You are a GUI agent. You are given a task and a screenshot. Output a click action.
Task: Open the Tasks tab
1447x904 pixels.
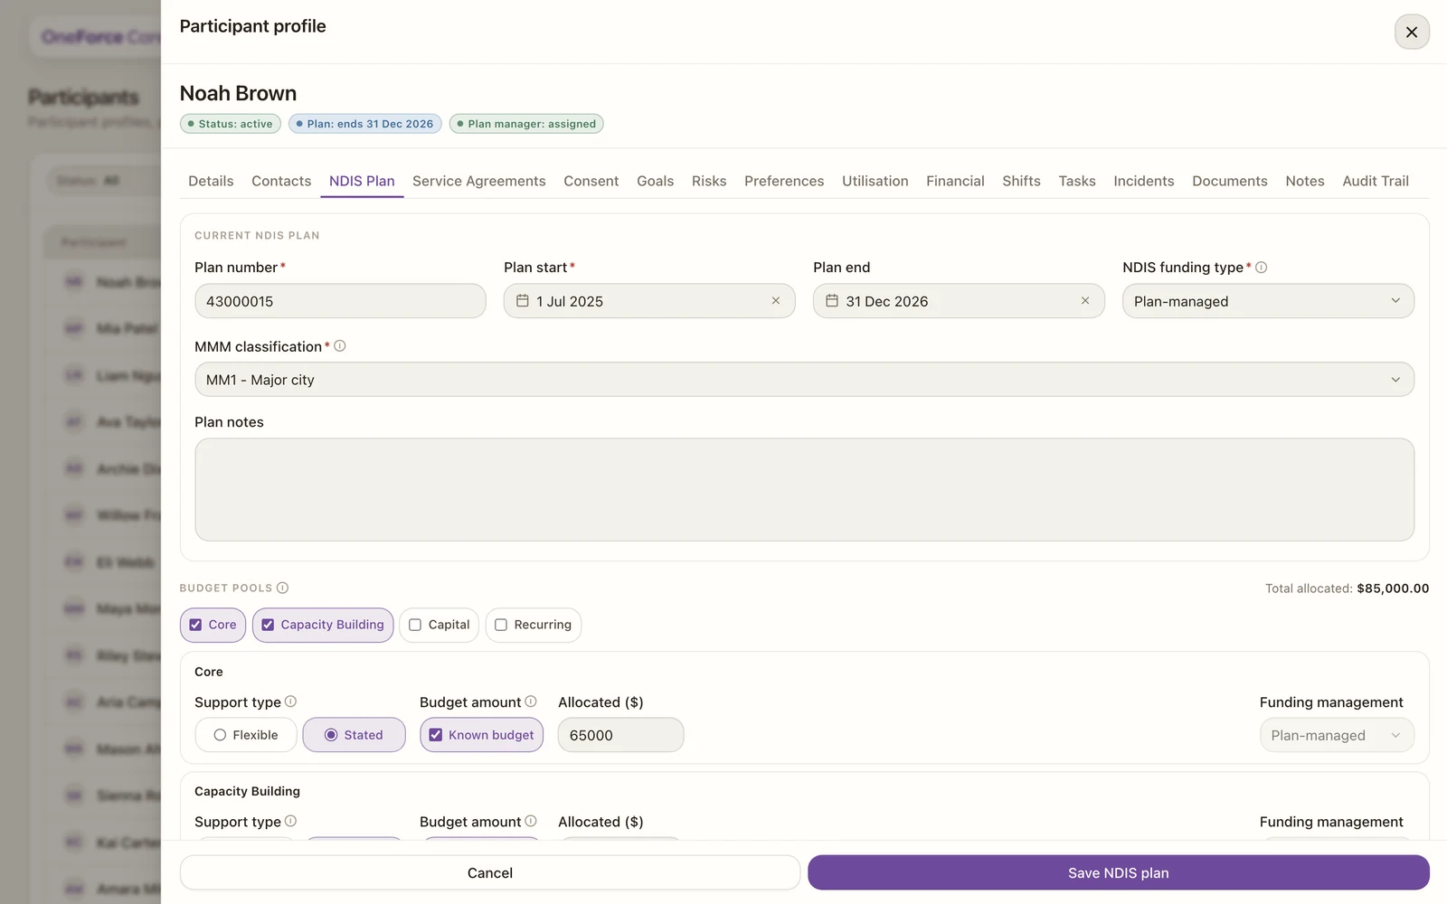[x=1077, y=181]
